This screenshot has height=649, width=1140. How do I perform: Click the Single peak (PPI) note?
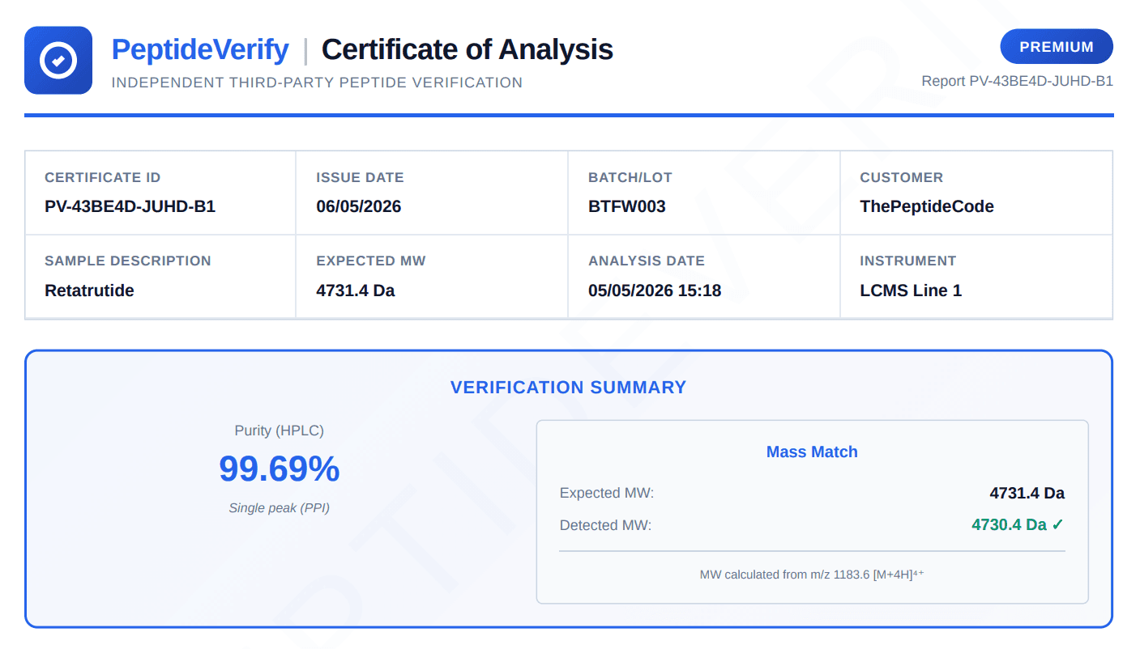point(280,508)
